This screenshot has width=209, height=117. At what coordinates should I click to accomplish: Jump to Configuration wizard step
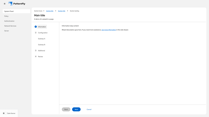point(43,33)
